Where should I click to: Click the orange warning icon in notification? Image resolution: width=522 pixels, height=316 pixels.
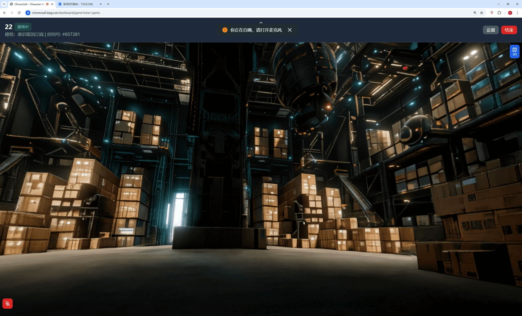tap(225, 30)
